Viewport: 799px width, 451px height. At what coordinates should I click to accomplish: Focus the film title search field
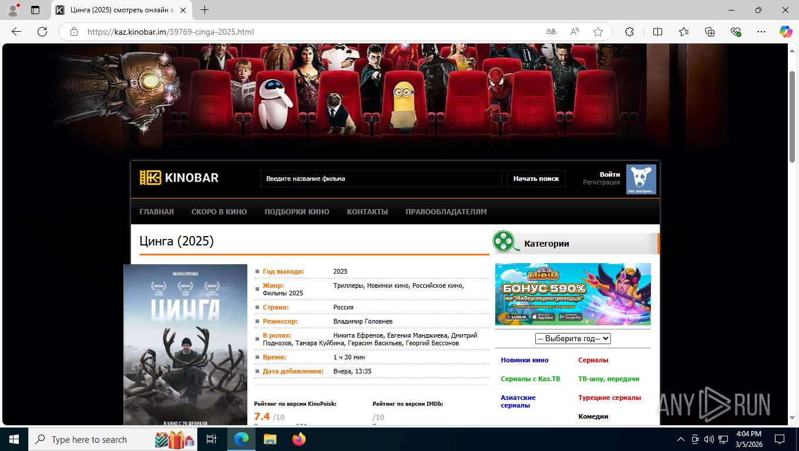[381, 179]
